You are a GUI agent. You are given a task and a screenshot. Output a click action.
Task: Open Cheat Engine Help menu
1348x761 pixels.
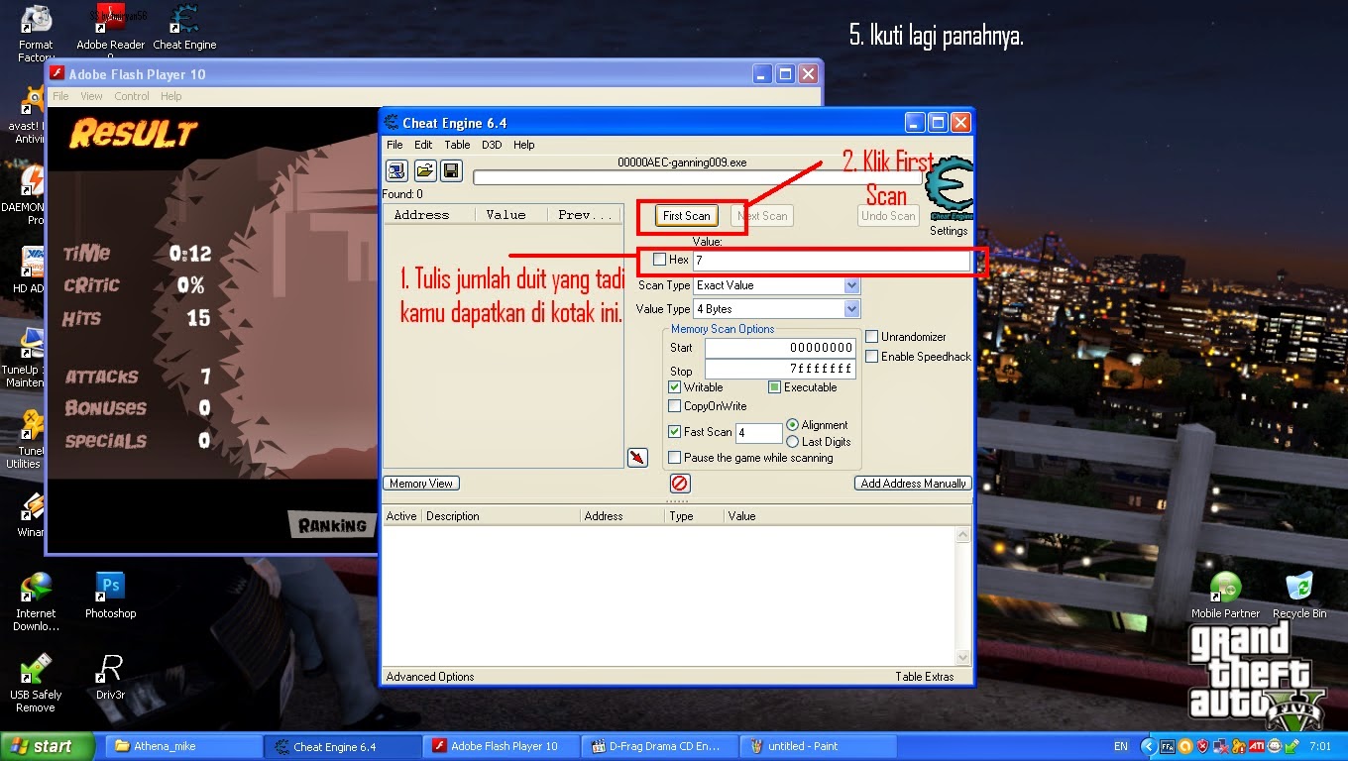click(524, 145)
